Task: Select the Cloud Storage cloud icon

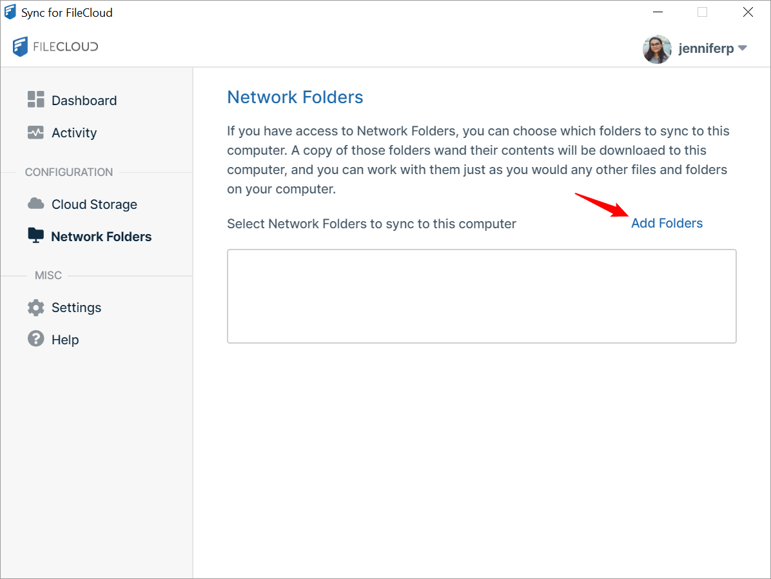Action: tap(35, 204)
